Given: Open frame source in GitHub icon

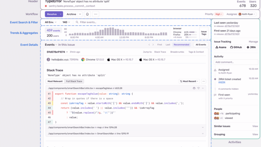Looking at the screenshot, I should (x=194, y=88).
